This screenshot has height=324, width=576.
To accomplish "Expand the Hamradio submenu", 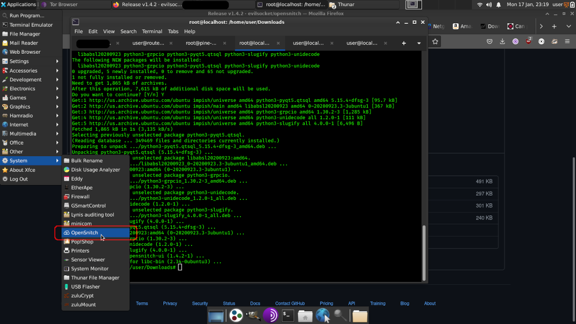I will (x=31, y=116).
